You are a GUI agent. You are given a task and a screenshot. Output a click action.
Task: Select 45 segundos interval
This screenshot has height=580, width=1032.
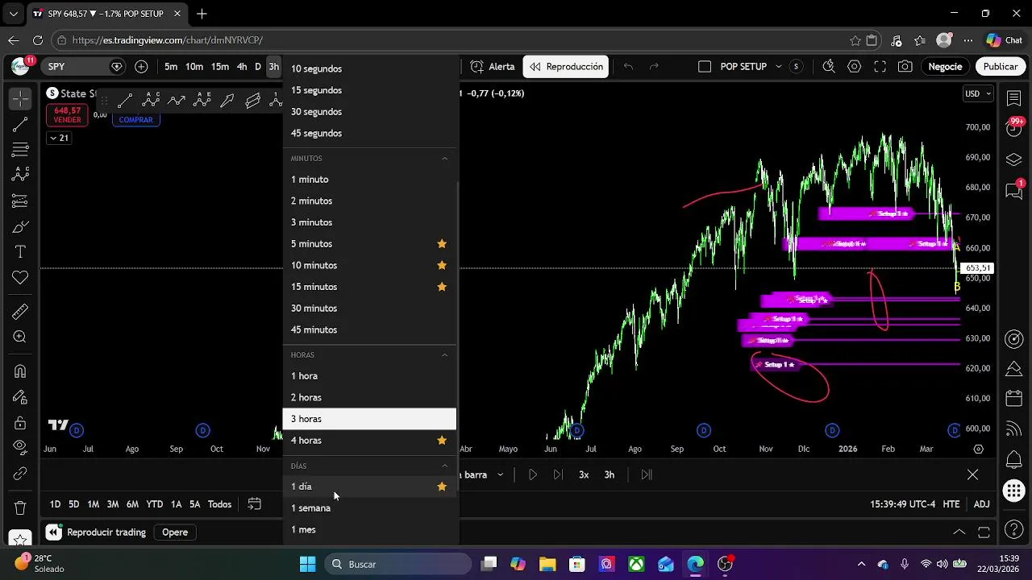coord(369,134)
